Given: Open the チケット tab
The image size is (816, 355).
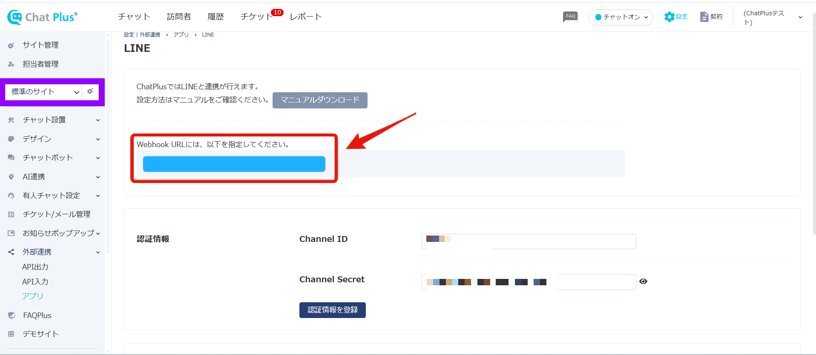Looking at the screenshot, I should pyautogui.click(x=256, y=17).
